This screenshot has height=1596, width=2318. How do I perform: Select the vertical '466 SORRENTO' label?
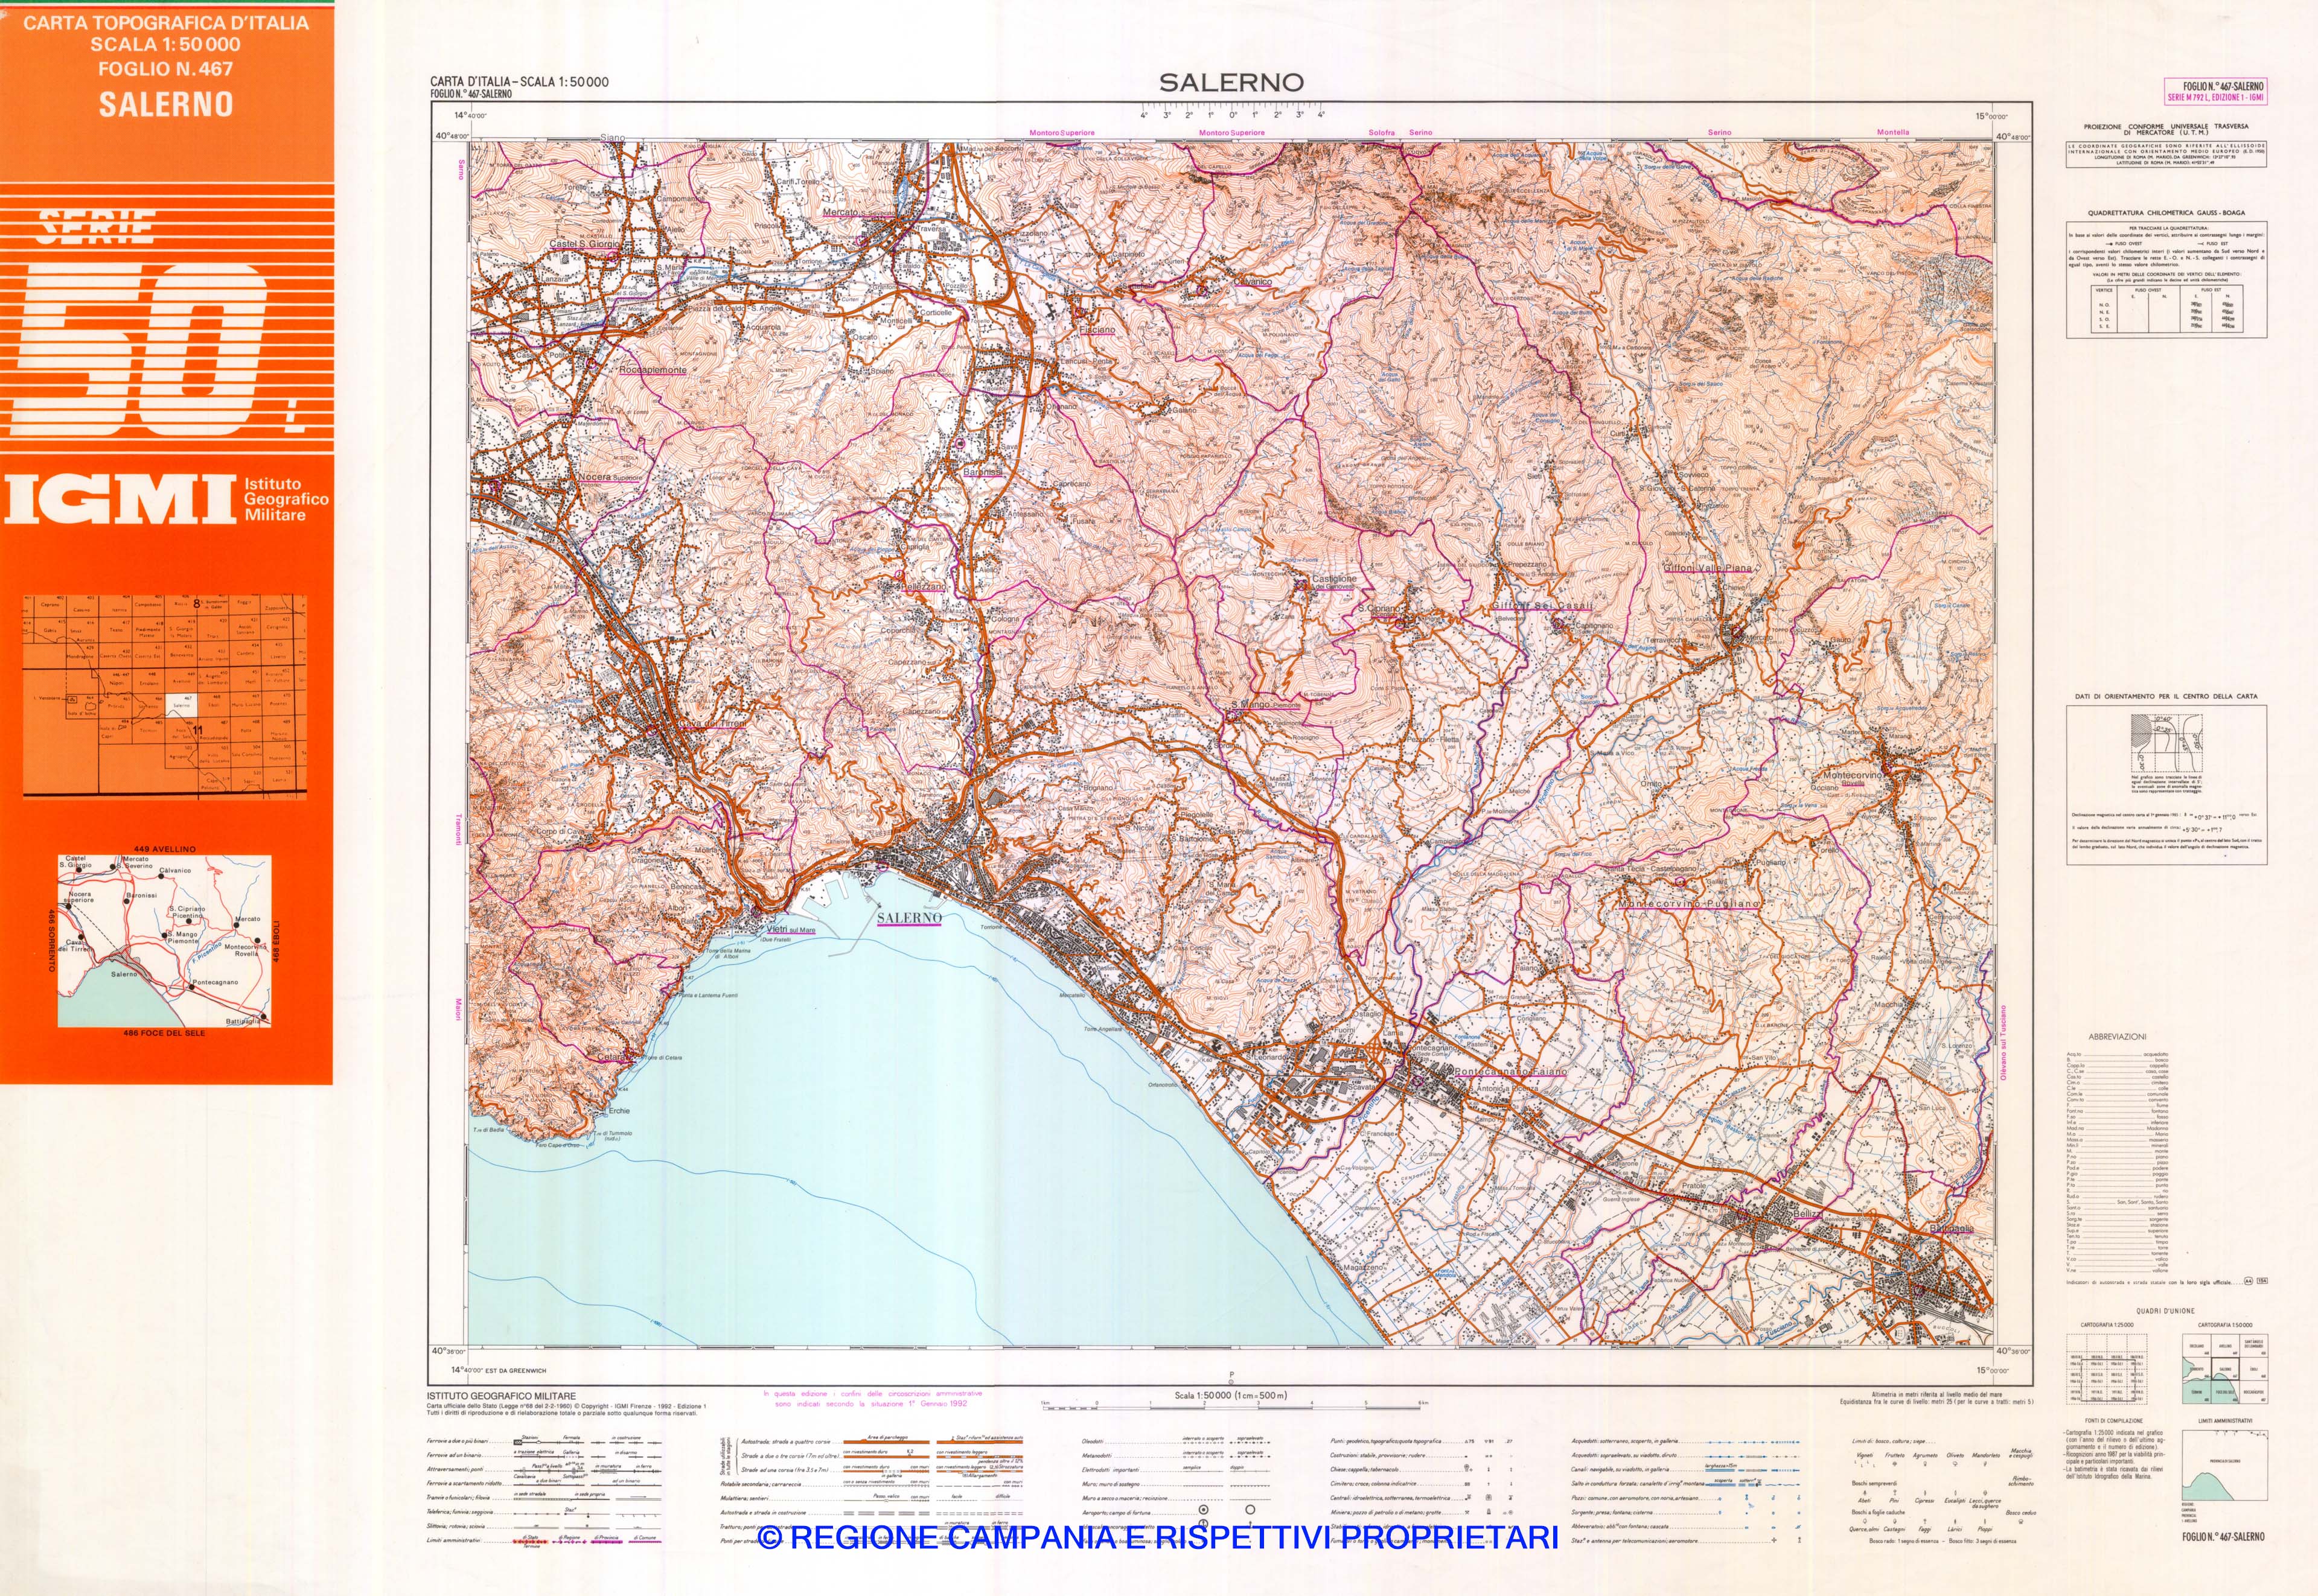pos(51,940)
